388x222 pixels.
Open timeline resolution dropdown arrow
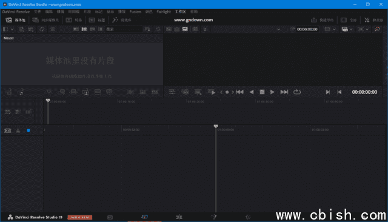pyautogui.click(x=334, y=29)
